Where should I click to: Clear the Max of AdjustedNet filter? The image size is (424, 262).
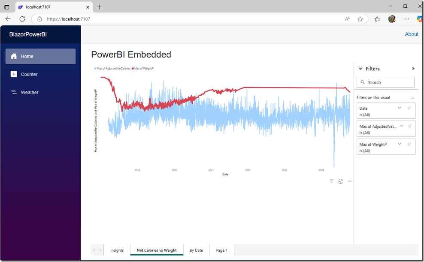coord(410,126)
